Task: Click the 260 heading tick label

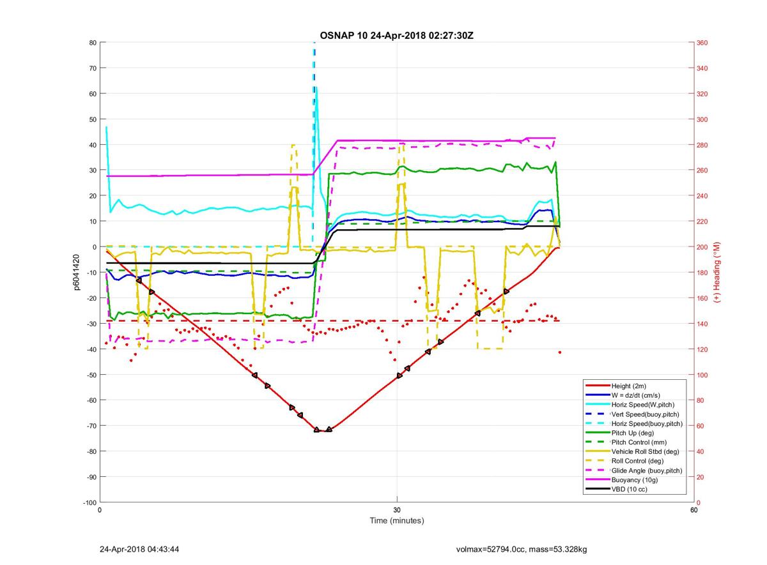Action: point(702,170)
